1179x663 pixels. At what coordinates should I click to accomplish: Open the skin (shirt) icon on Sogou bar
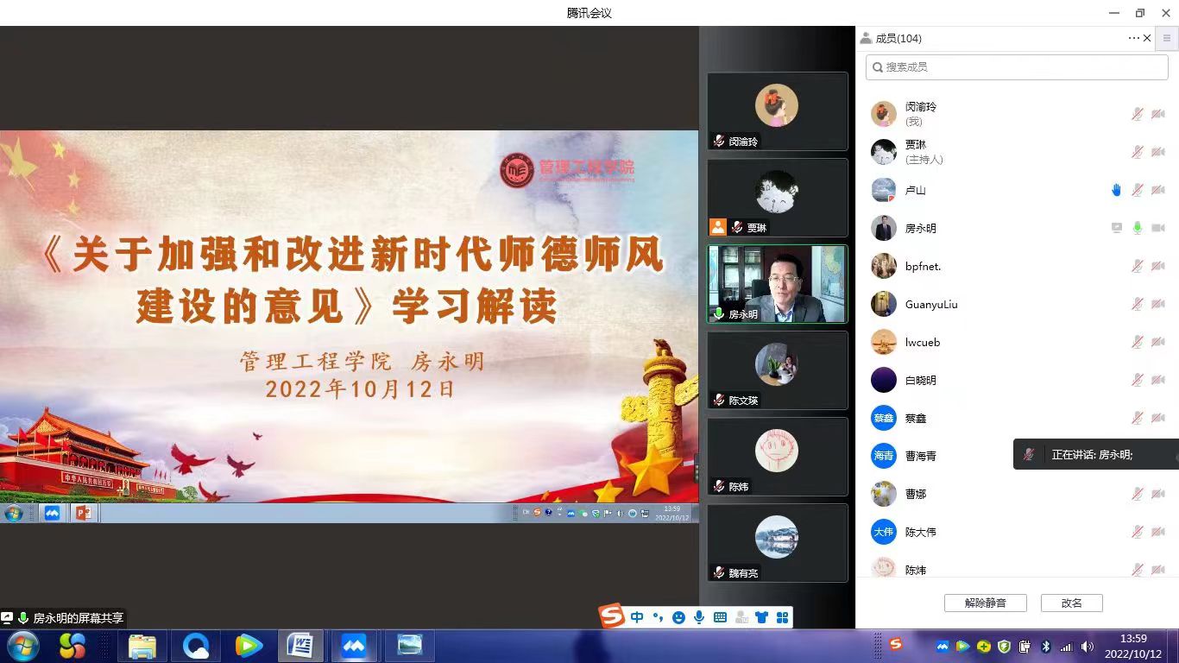coord(761,617)
